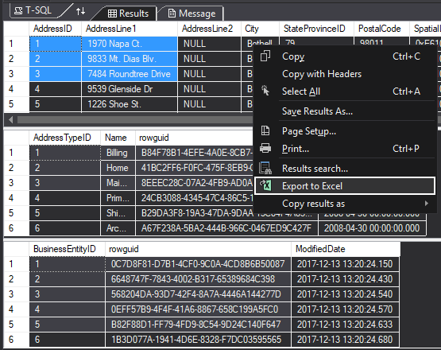Screen dimensions: 441x350
Task: Click the first grid's horizontal scrollbar track
Action: click(x=135, y=120)
